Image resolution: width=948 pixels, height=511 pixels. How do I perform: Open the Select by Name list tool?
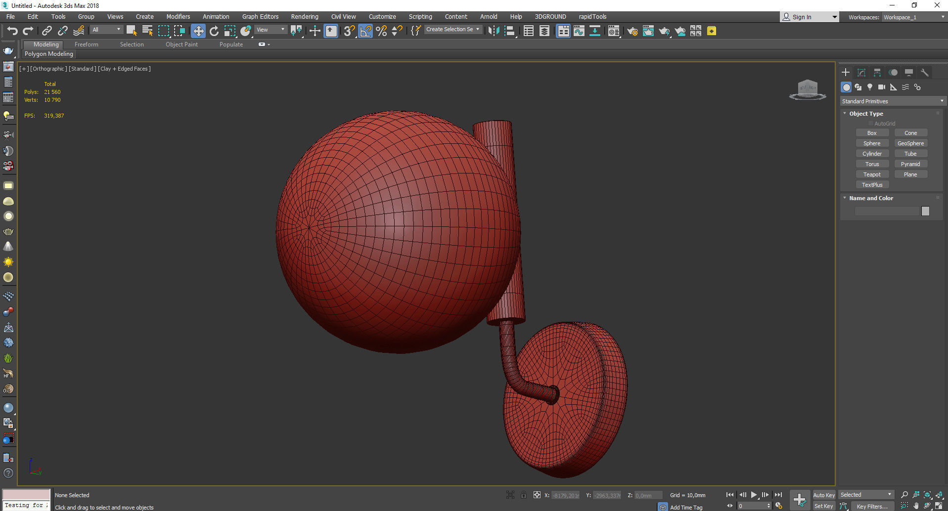coord(147,31)
